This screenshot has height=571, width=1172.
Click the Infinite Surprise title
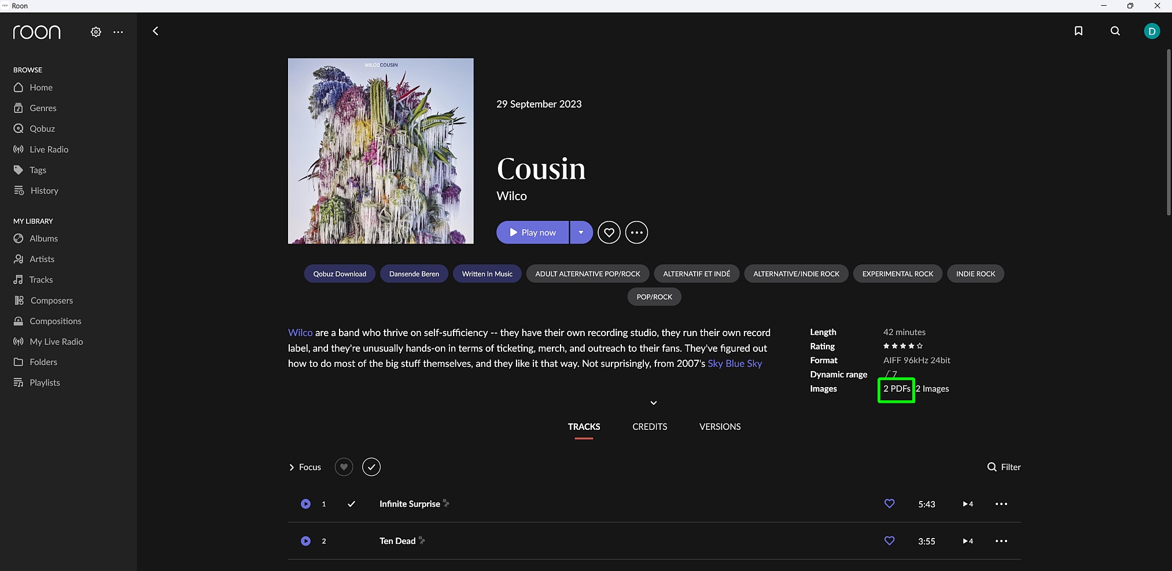[x=410, y=504]
